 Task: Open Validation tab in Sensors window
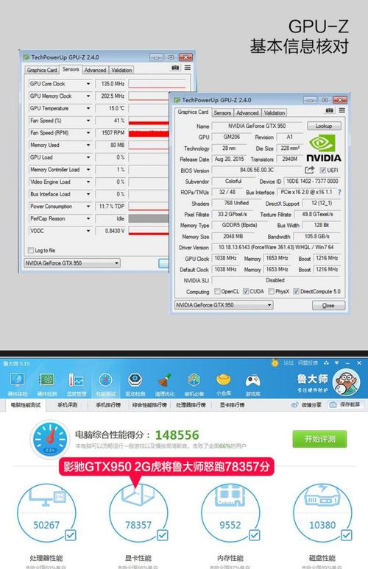click(121, 70)
